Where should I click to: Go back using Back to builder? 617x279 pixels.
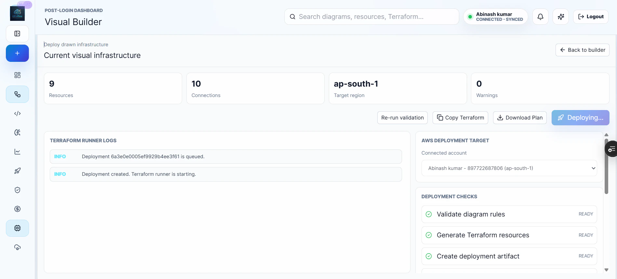pos(582,50)
